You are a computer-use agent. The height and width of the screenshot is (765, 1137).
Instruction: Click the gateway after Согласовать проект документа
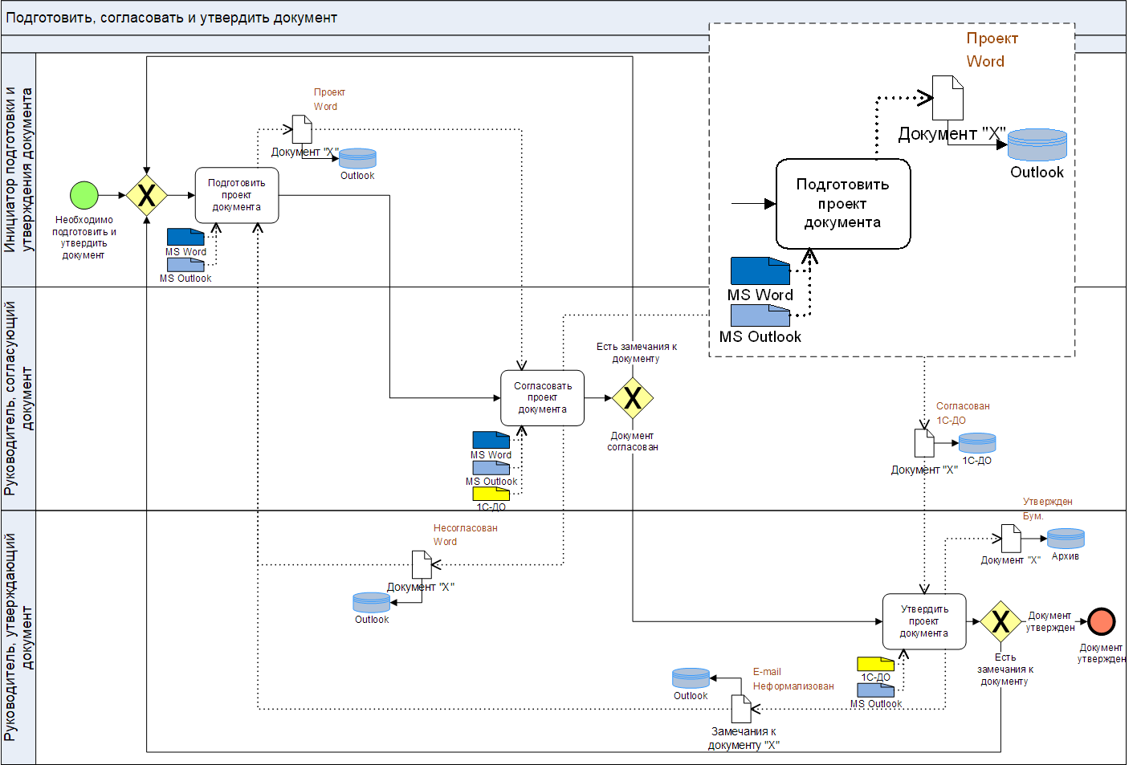pyautogui.click(x=633, y=397)
